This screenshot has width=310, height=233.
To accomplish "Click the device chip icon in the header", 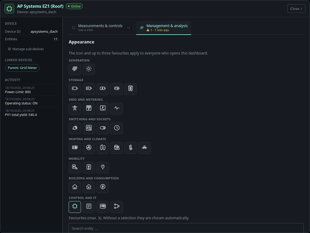I will (9, 9).
